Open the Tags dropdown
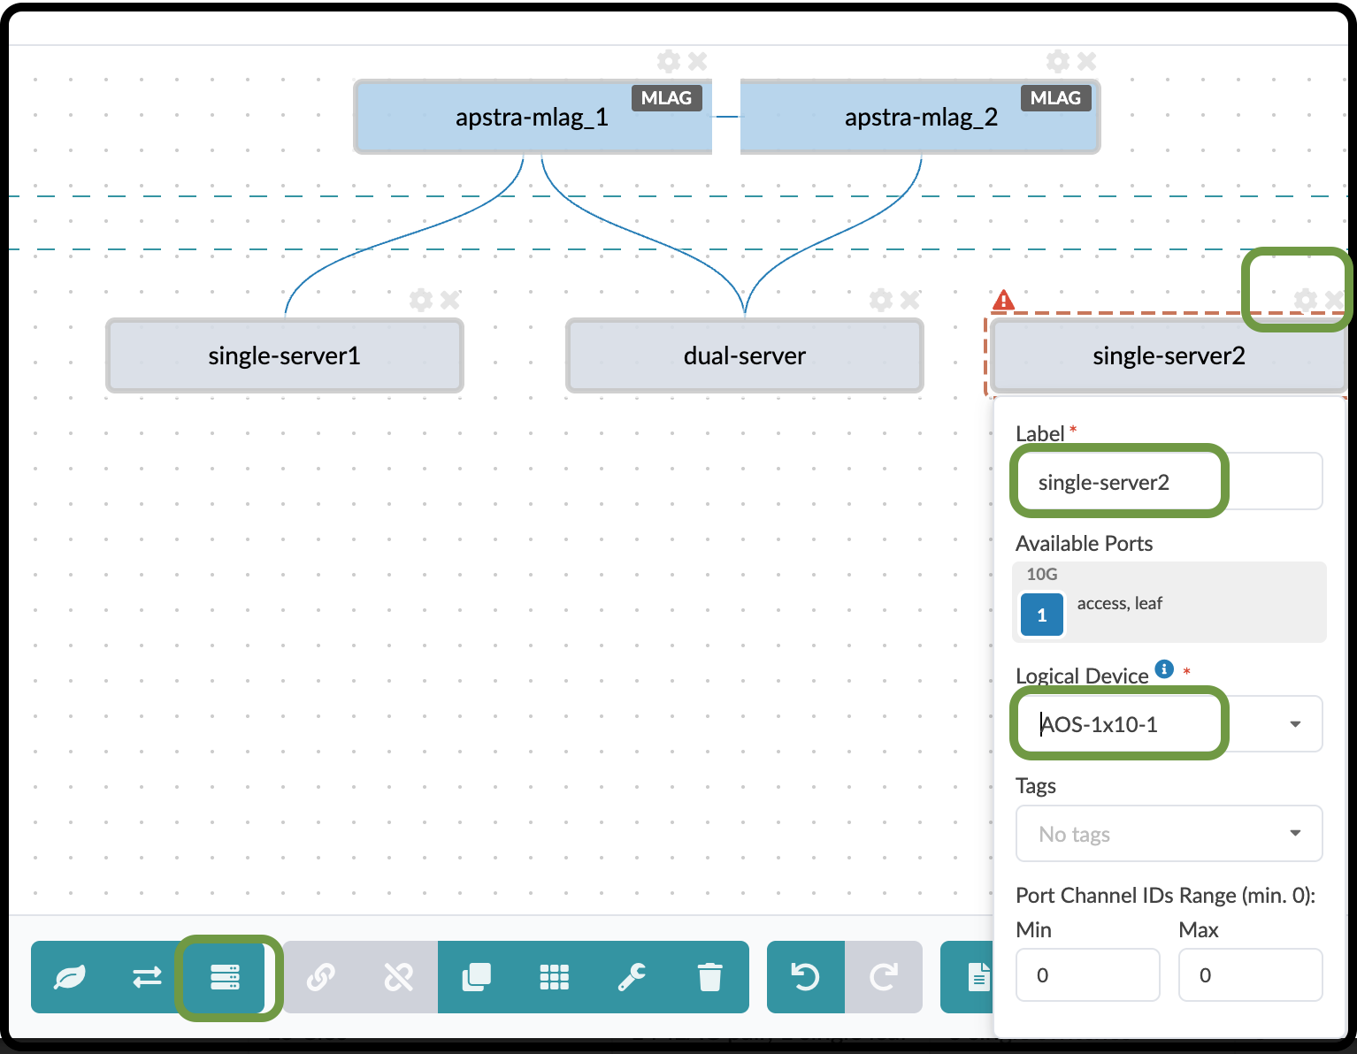The width and height of the screenshot is (1357, 1054). tap(1169, 833)
